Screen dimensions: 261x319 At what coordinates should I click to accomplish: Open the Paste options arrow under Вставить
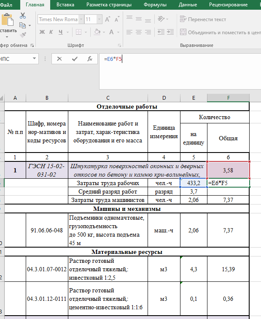(x=7, y=37)
